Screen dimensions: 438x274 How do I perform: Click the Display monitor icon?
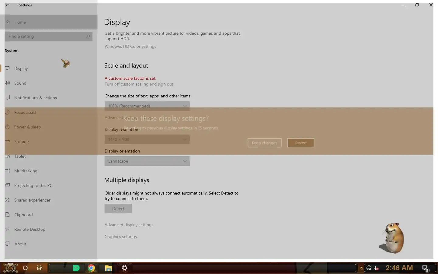pos(7,68)
